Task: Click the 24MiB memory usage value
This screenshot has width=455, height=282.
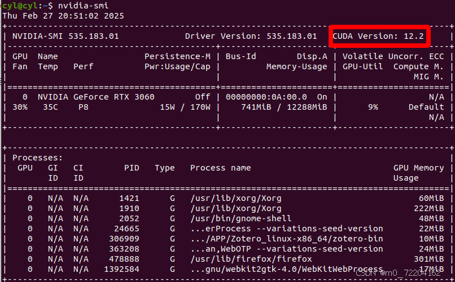Action: pos(431,249)
